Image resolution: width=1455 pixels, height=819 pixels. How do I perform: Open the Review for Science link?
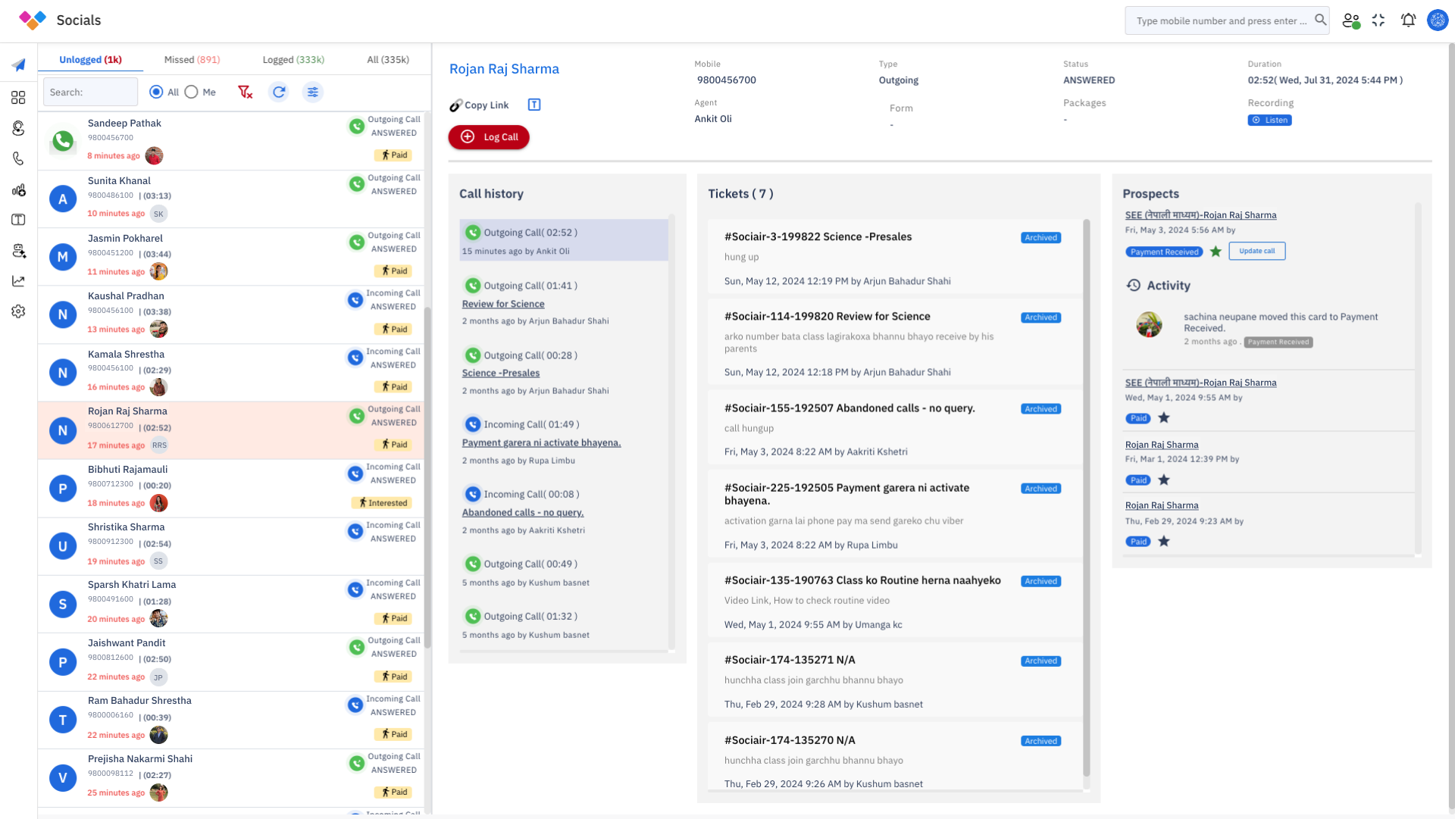503,304
